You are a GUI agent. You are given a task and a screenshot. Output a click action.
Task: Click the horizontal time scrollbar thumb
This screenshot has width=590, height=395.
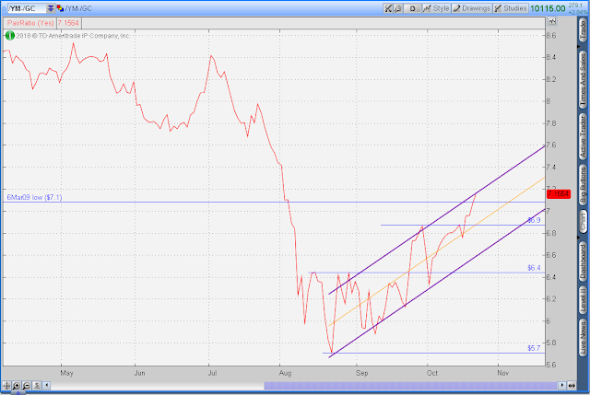410,386
